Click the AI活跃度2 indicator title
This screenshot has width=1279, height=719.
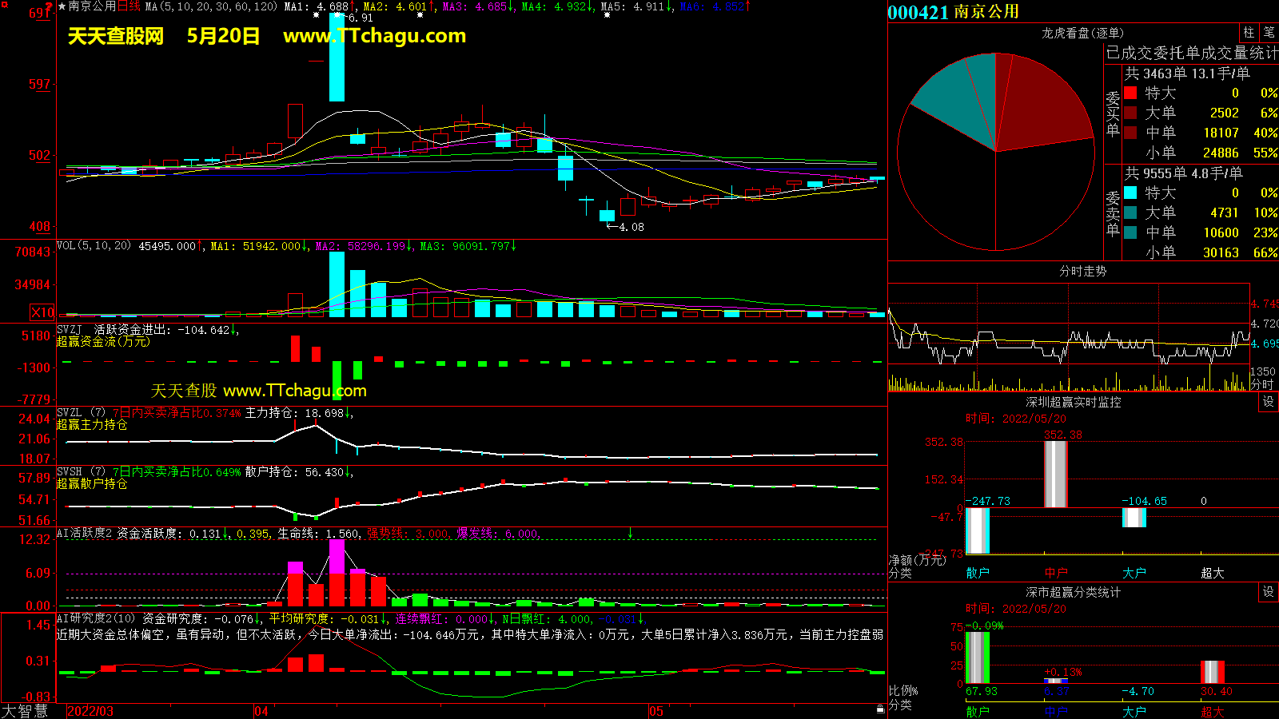coord(84,533)
